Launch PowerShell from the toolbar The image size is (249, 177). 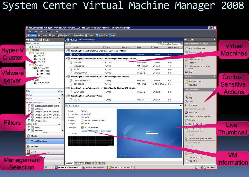102,35
